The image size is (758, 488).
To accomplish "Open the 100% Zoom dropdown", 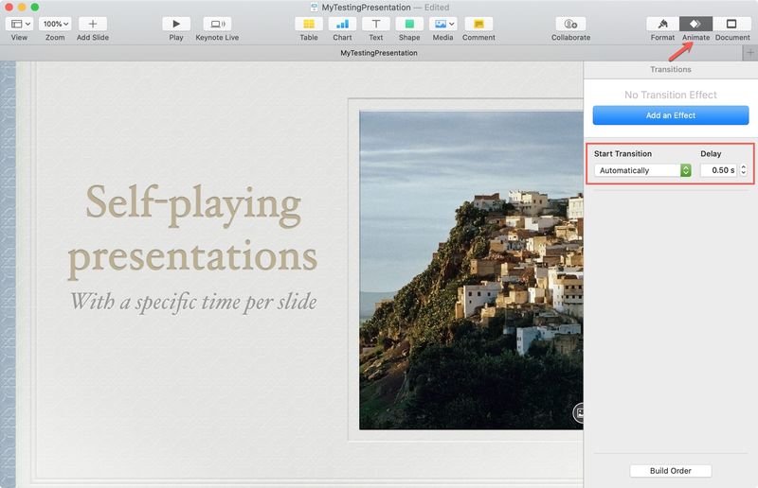I will coord(55,24).
